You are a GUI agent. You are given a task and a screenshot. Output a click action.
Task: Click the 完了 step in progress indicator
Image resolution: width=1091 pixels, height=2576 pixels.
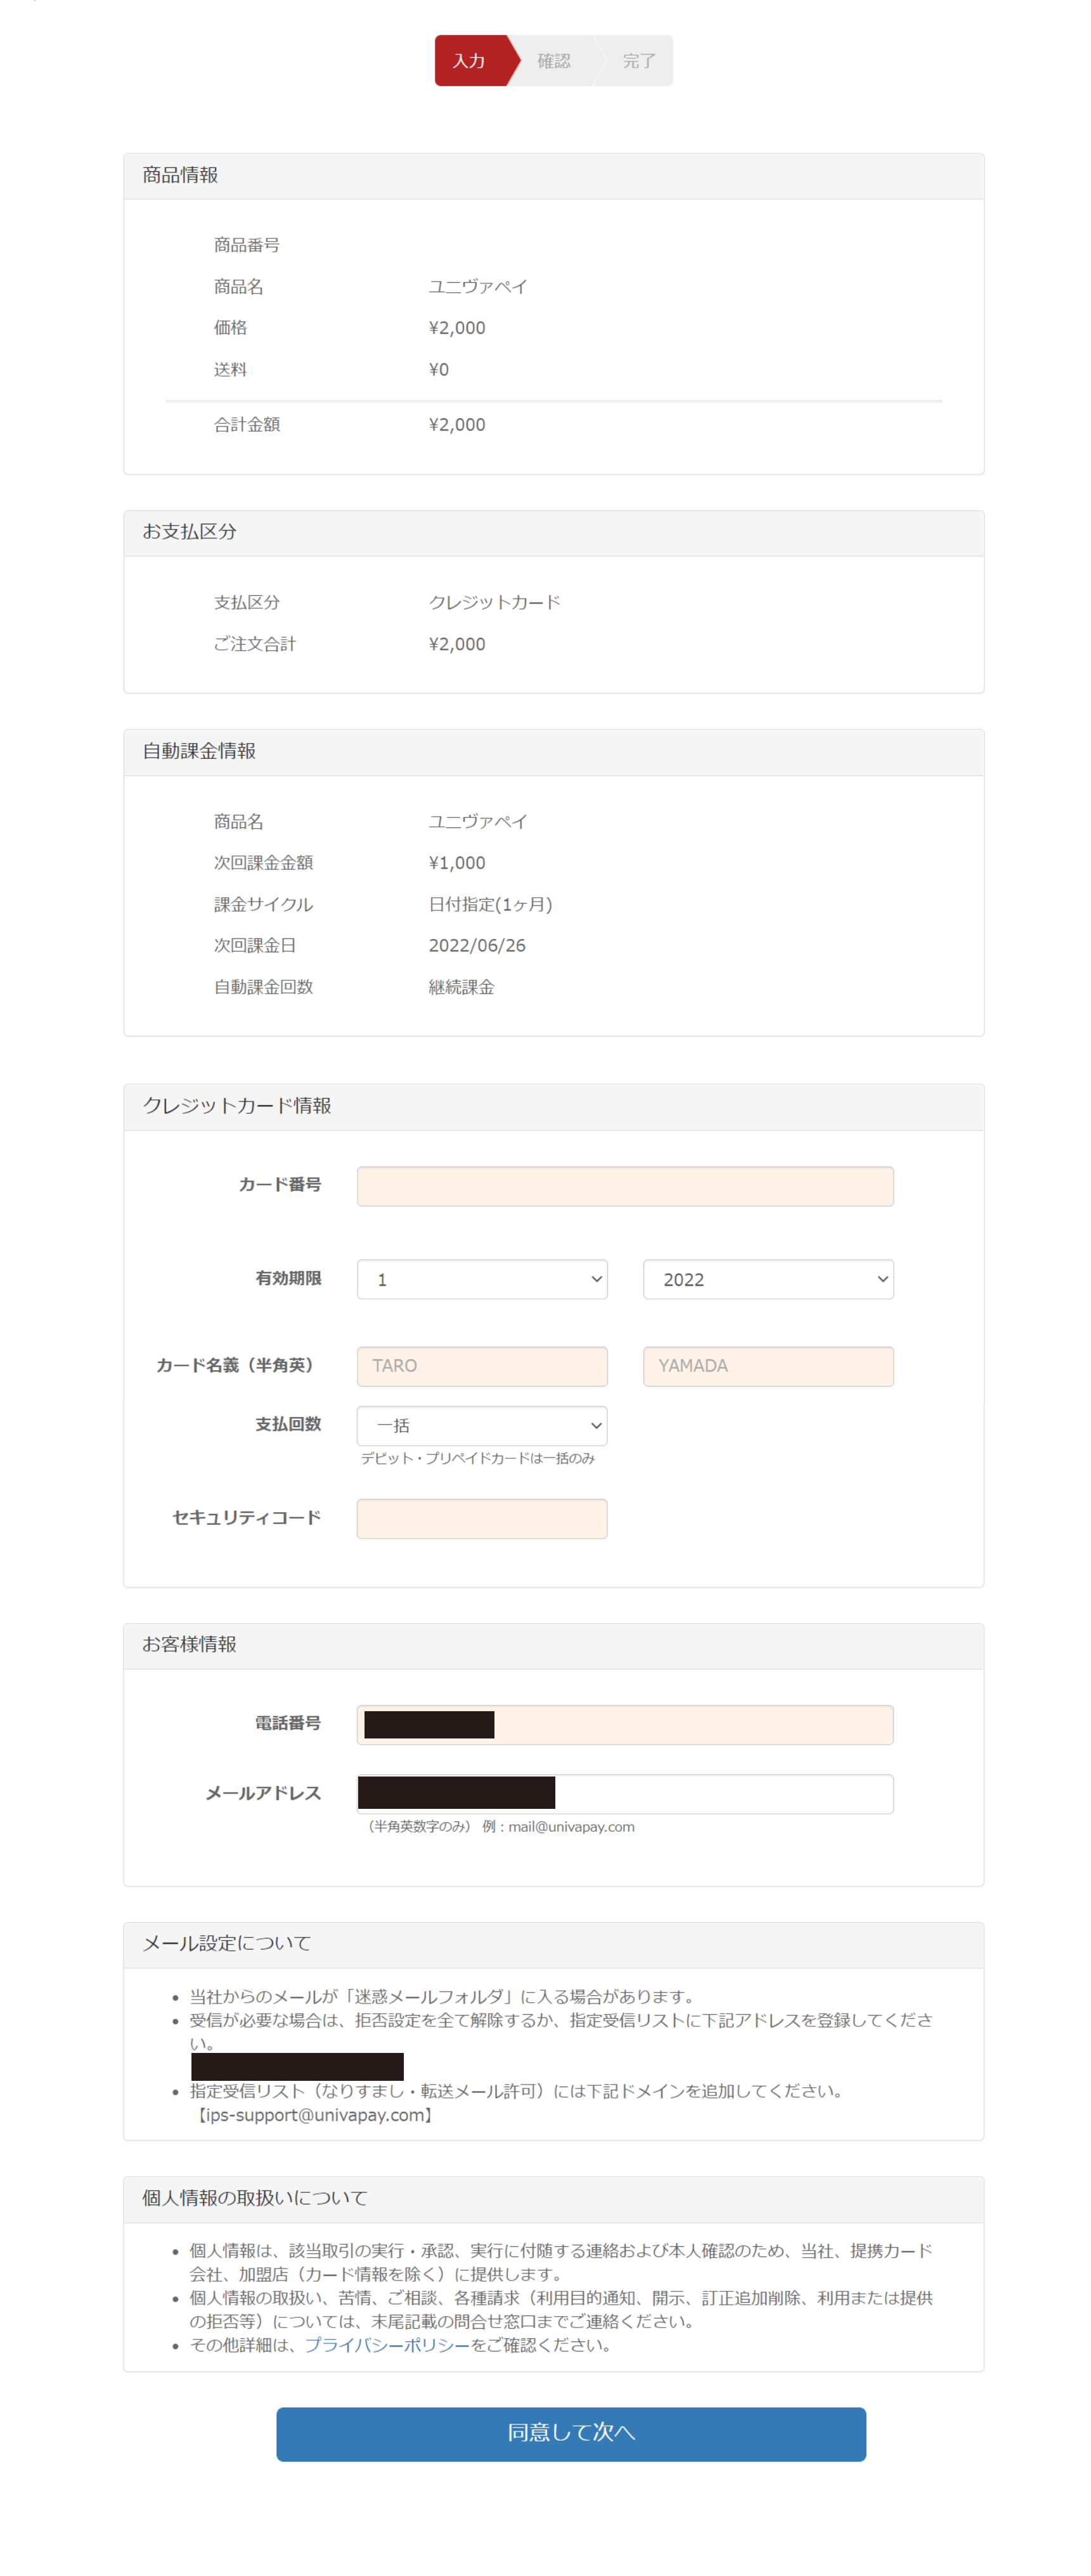coord(638,61)
